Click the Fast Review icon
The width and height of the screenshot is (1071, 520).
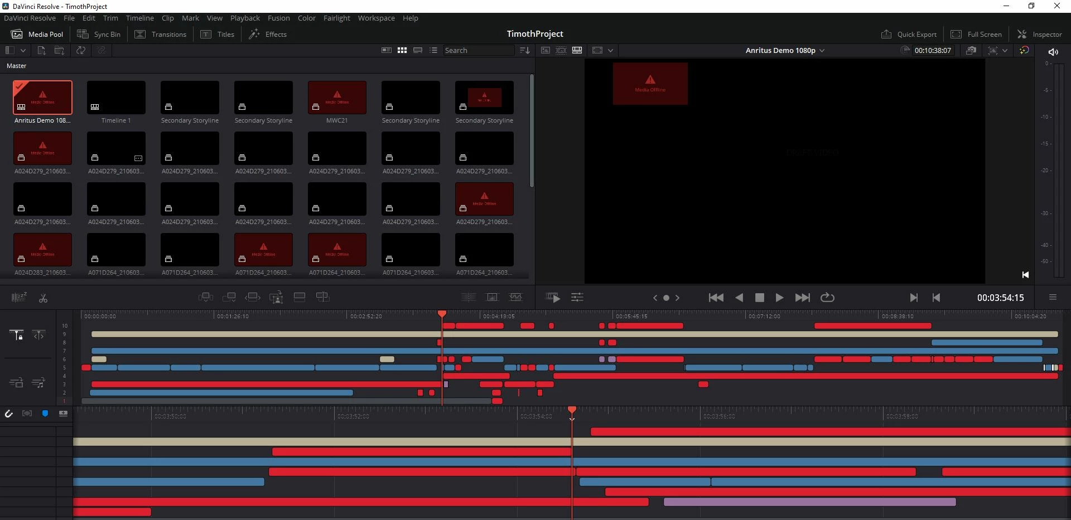[x=553, y=298]
